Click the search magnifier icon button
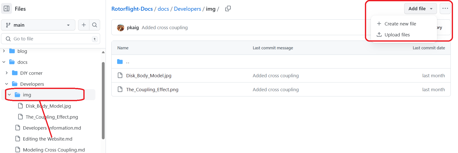Image resolution: width=458 pixels, height=153 pixels. click(x=95, y=25)
